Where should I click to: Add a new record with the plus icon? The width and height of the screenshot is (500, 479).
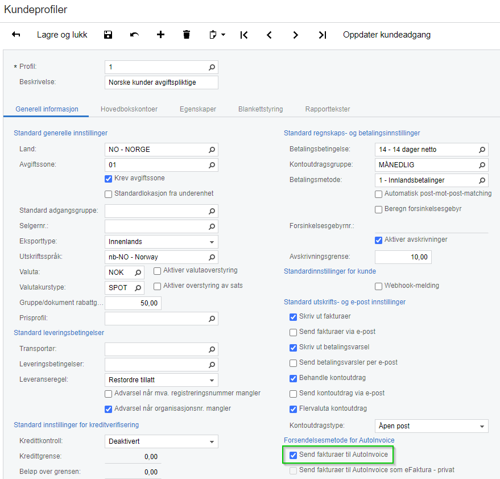pos(160,35)
